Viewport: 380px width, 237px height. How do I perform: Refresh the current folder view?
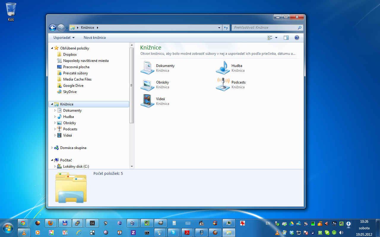226,28
